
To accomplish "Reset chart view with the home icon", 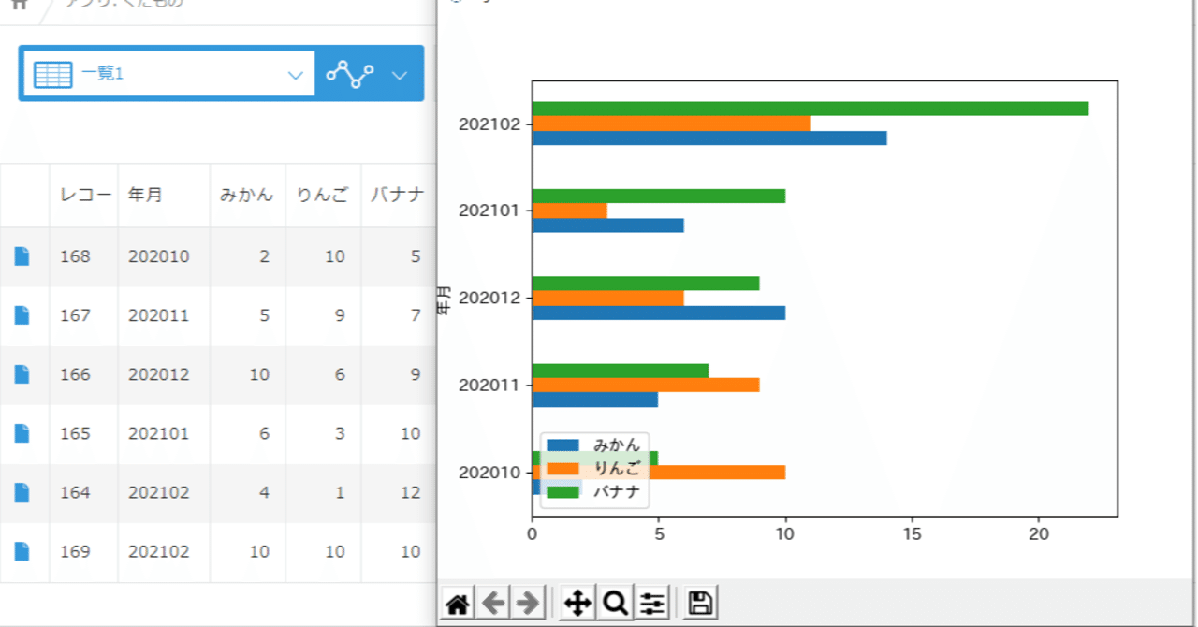I will (x=458, y=603).
